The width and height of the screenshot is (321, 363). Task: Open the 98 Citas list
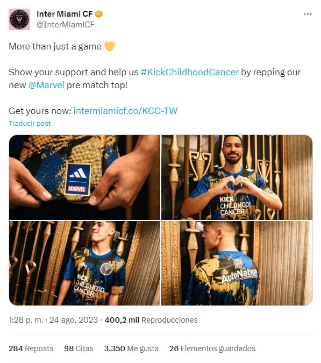pos(79,348)
